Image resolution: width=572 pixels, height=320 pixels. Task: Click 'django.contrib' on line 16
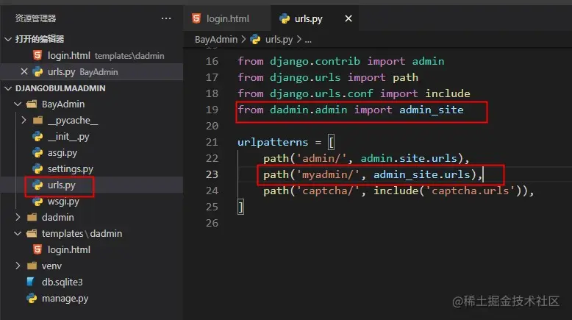[x=315, y=61]
